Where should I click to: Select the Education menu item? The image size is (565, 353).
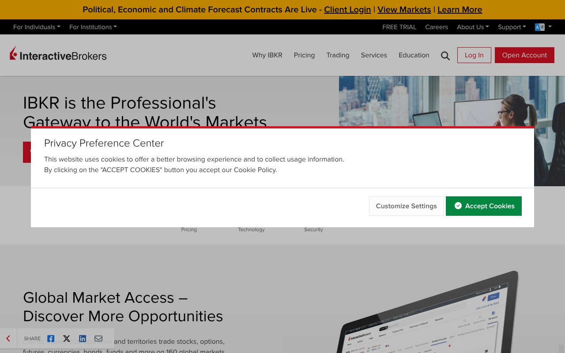point(414,55)
